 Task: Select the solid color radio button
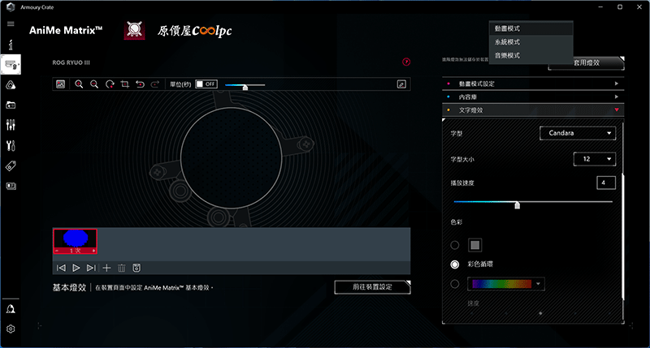point(455,245)
